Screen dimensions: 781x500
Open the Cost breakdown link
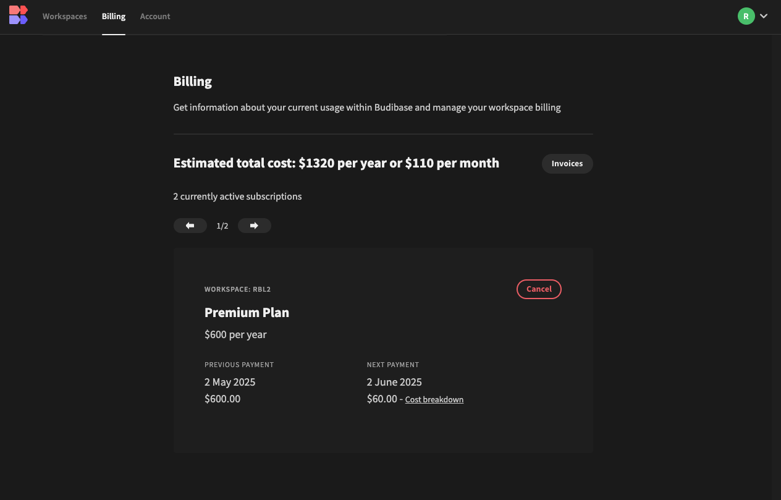[x=434, y=400]
